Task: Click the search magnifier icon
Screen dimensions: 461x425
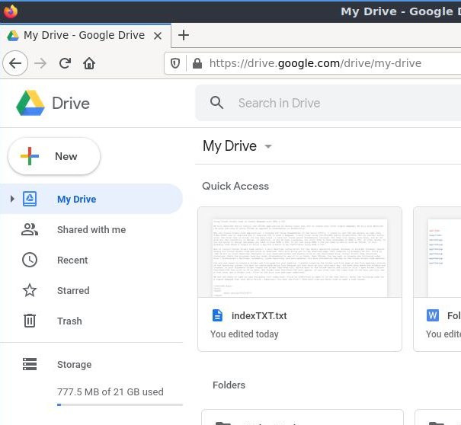Action: point(217,103)
